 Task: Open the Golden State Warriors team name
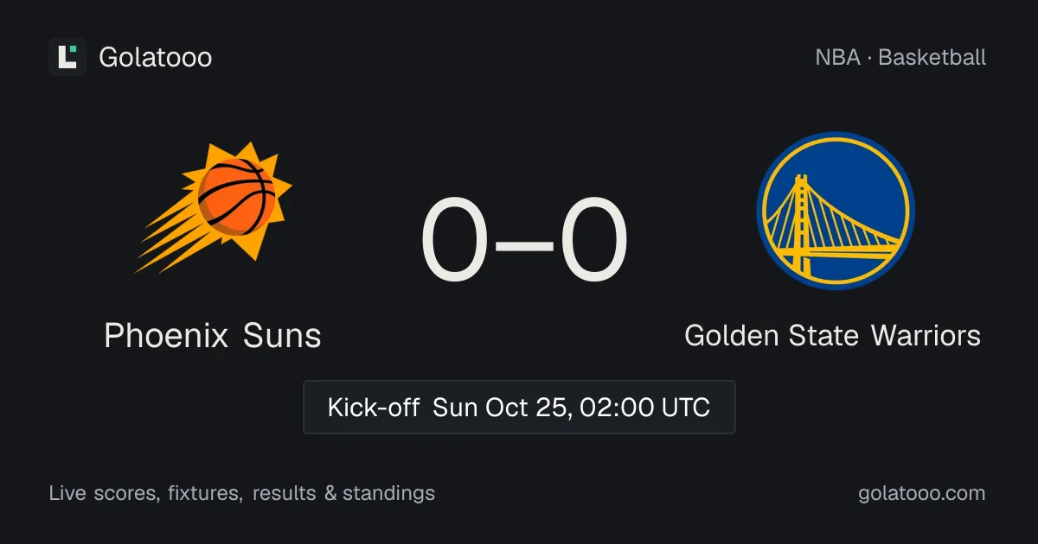point(833,335)
